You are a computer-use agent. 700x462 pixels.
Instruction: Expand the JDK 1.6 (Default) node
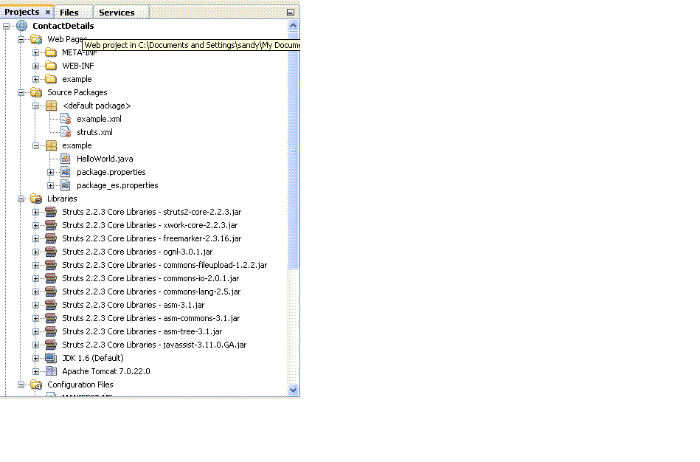tap(35, 359)
